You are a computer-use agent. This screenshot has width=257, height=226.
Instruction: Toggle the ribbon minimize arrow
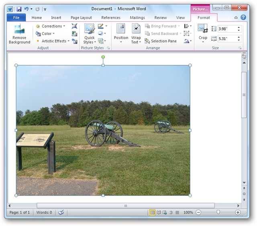[x=236, y=18]
